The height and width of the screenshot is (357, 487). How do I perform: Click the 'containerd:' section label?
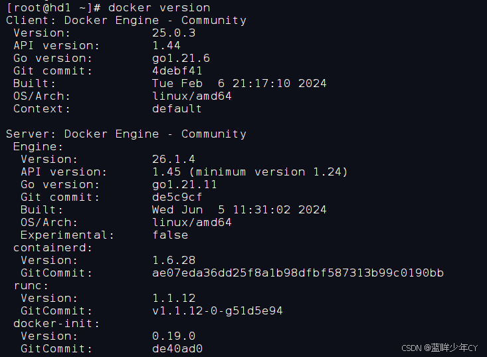(x=52, y=247)
